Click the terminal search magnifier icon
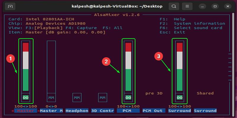Image resolution: width=237 pixels, height=118 pixels. coord(174,6)
